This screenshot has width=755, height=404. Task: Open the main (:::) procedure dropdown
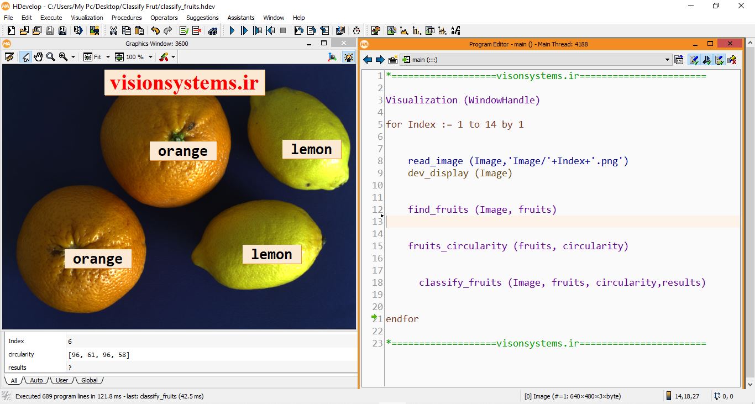pyautogui.click(x=667, y=60)
